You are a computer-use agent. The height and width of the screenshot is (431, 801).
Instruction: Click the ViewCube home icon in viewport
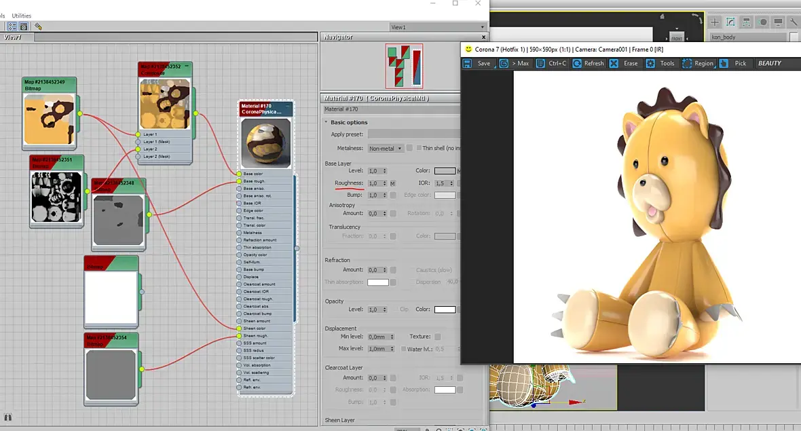pyautogui.click(x=662, y=17)
